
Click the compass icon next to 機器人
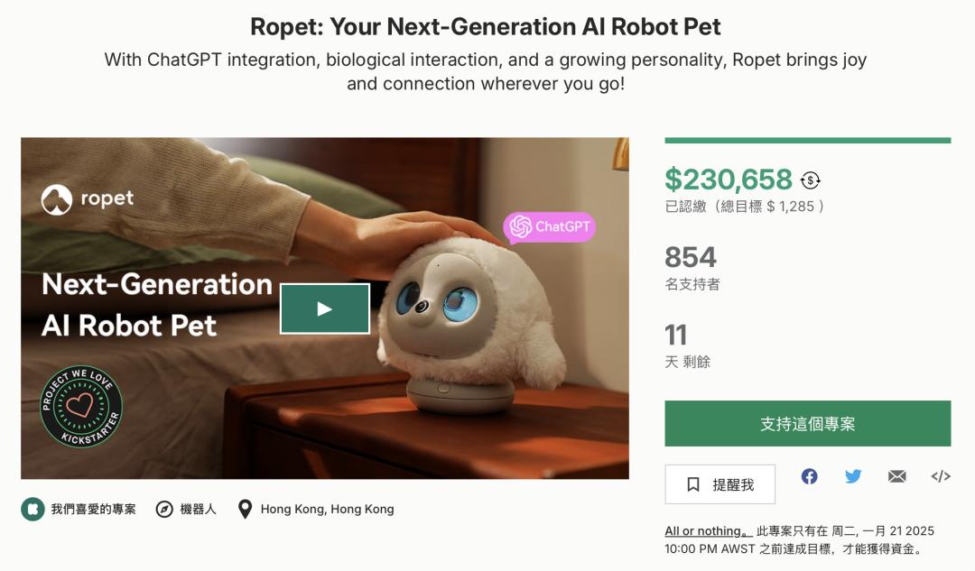coord(164,509)
